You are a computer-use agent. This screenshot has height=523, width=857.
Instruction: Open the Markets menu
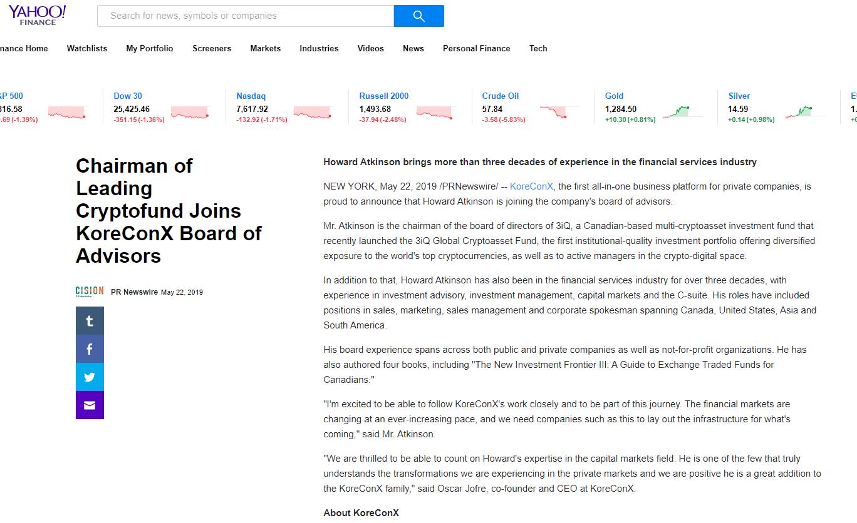(x=266, y=48)
